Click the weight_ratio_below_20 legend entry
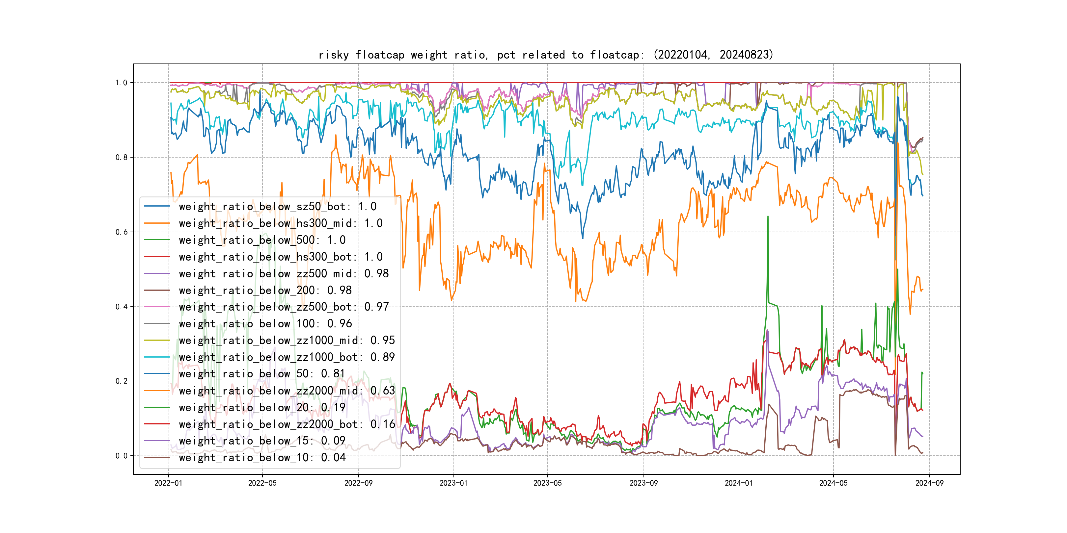This screenshot has height=533, width=1067. (x=262, y=408)
